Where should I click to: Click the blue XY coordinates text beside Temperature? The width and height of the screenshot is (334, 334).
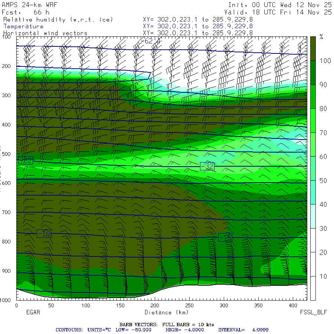tap(198, 26)
